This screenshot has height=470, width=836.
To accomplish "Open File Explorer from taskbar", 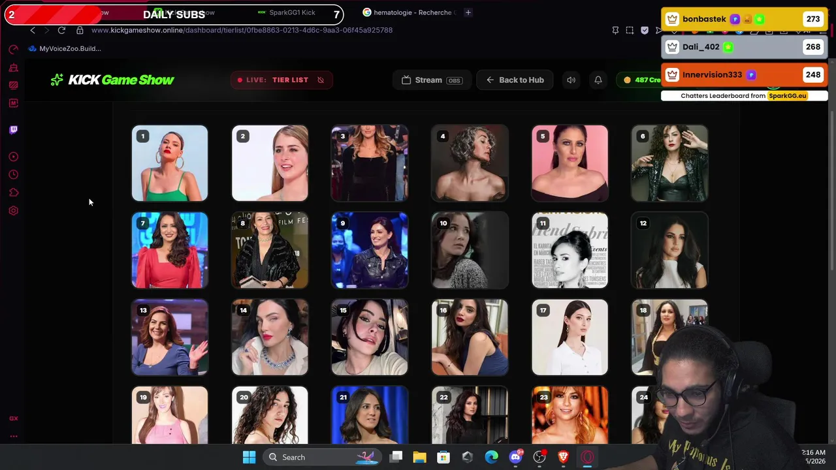I will coord(419,457).
